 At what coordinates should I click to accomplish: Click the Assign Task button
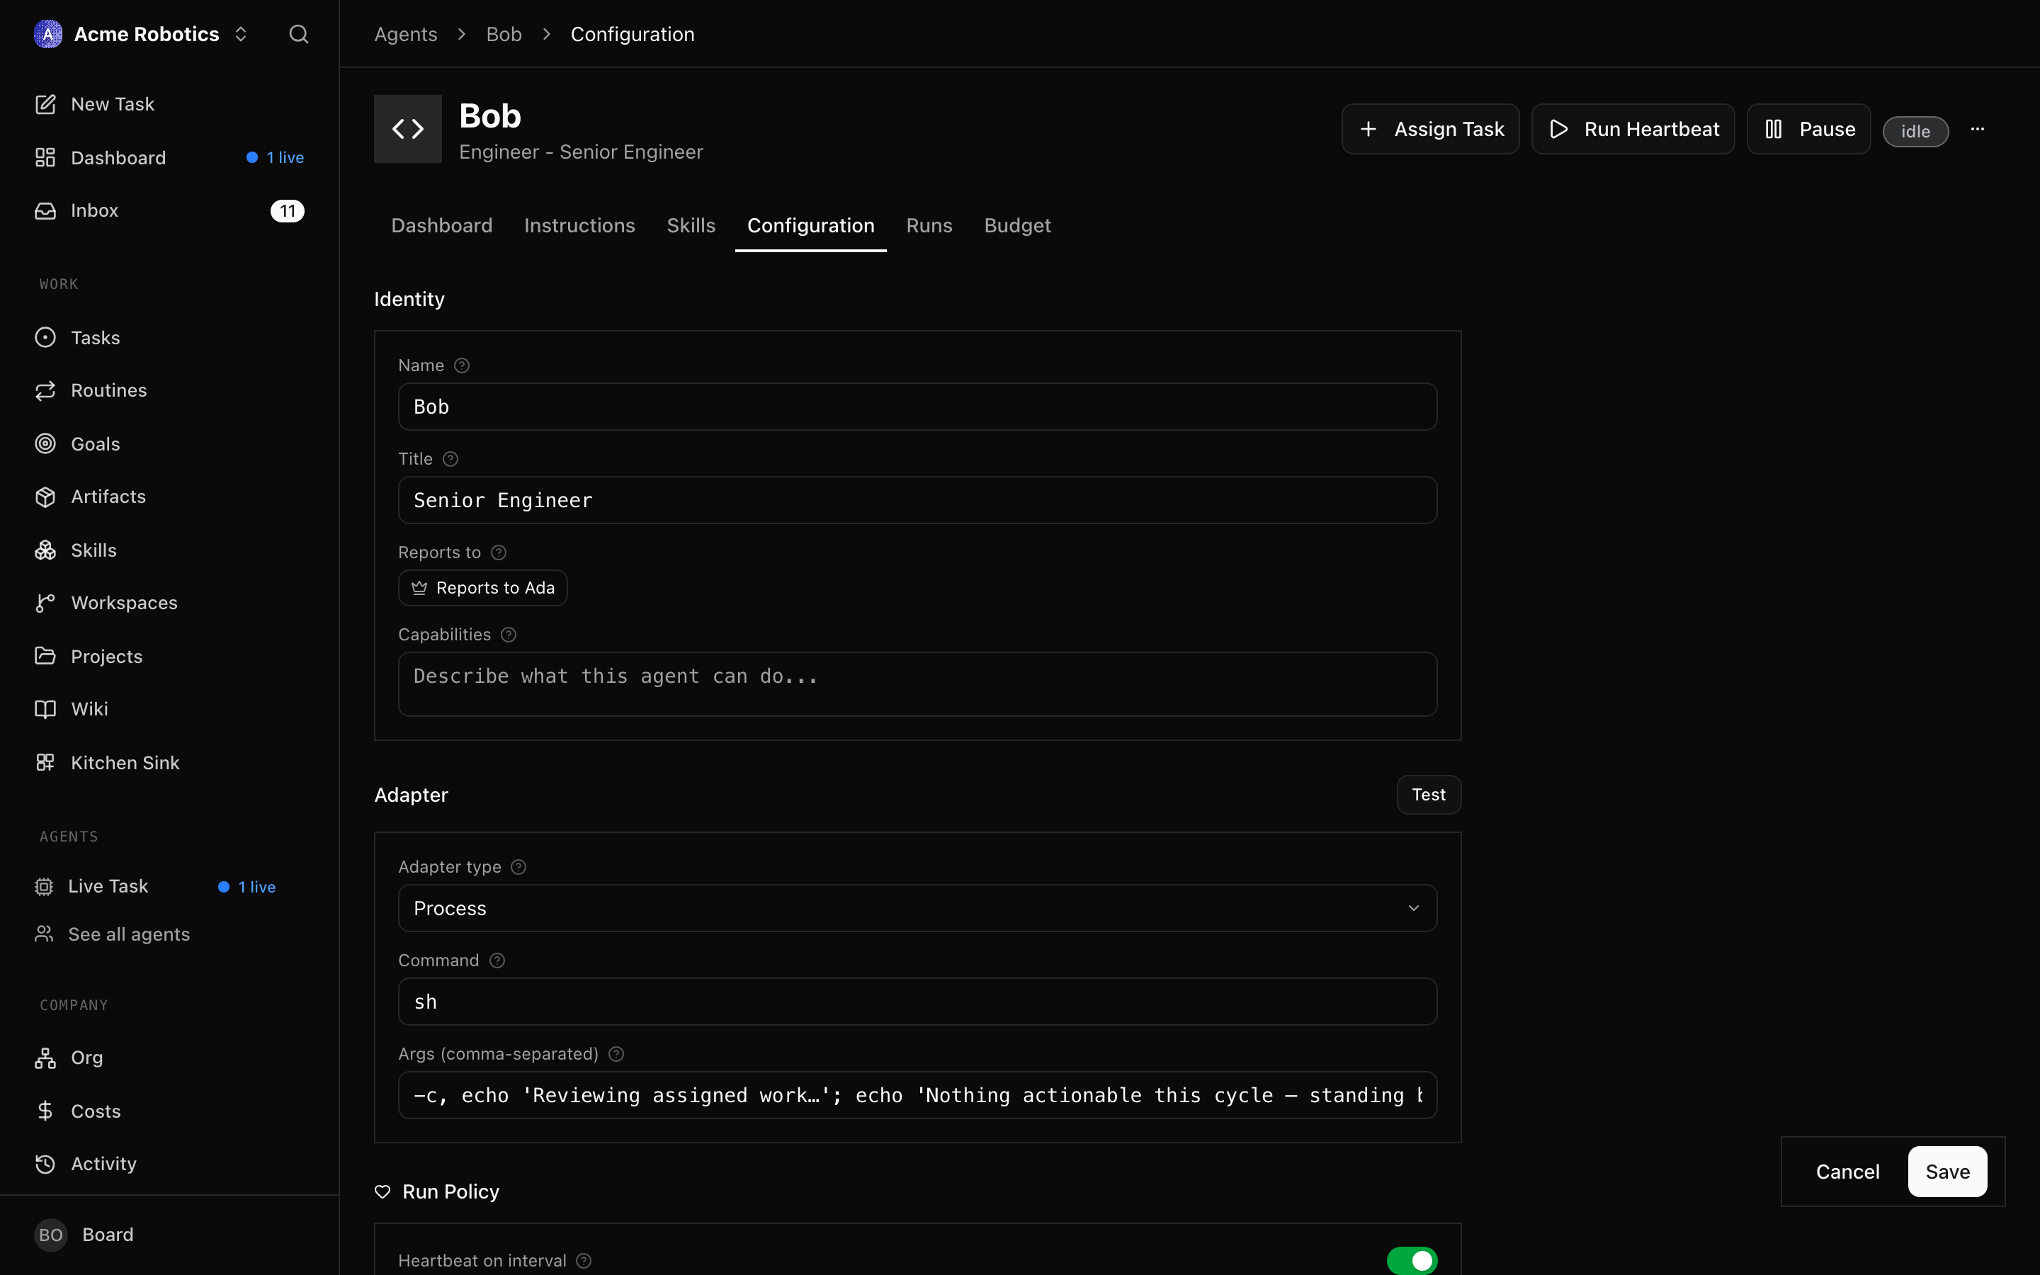click(x=1431, y=129)
